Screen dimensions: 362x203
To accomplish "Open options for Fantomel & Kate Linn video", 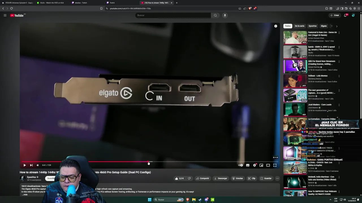I will [339, 33].
